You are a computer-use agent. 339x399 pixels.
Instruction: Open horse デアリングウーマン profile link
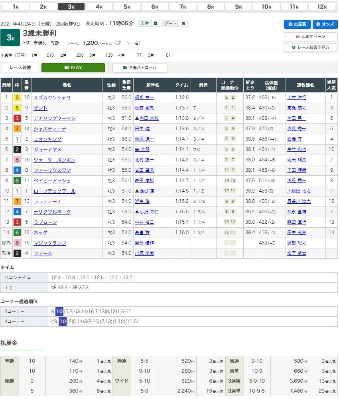tap(55, 118)
